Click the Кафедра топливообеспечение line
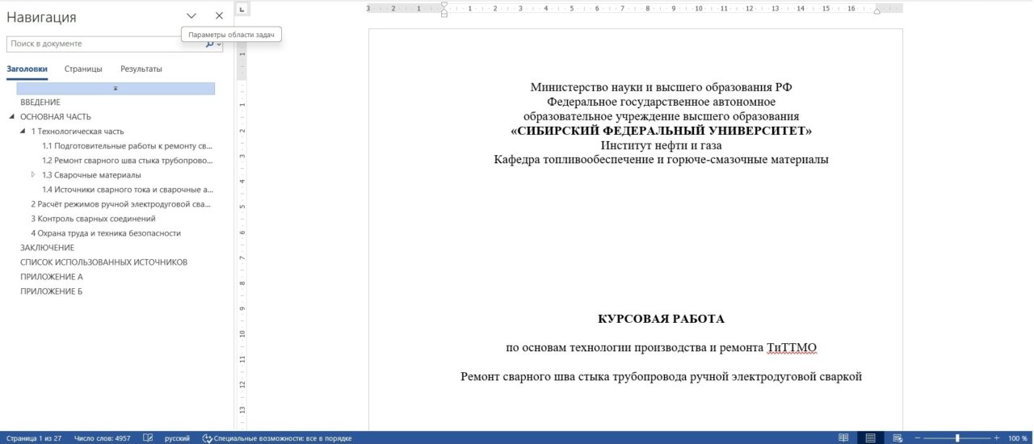 [x=661, y=160]
